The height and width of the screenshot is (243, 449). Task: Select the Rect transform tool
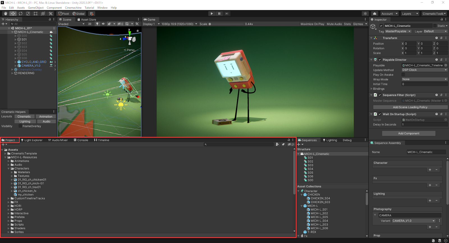point(36,13)
